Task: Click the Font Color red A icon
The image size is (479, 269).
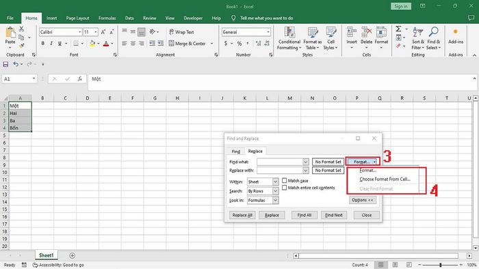Action: [x=106, y=44]
